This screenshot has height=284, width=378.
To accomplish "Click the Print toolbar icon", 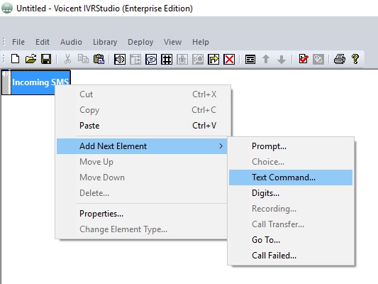I will pyautogui.click(x=340, y=59).
